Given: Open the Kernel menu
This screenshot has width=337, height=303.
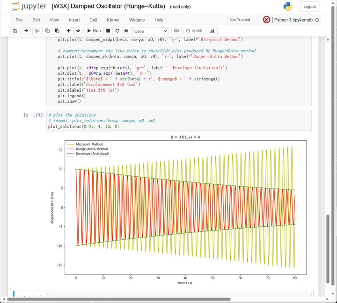Looking at the screenshot, I should point(113,20).
